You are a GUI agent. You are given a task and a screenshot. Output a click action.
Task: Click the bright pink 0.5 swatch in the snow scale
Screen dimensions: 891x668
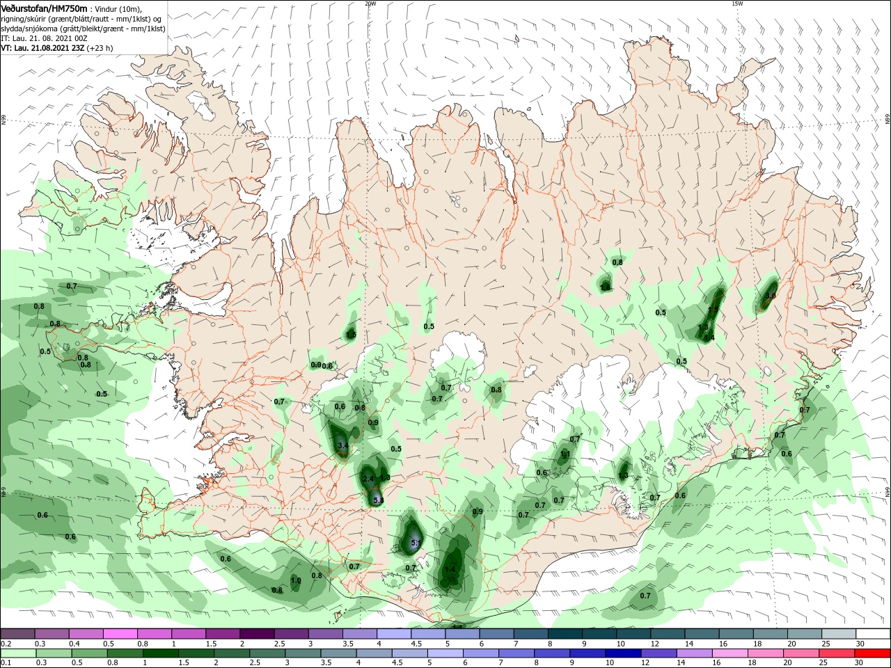coord(120,634)
